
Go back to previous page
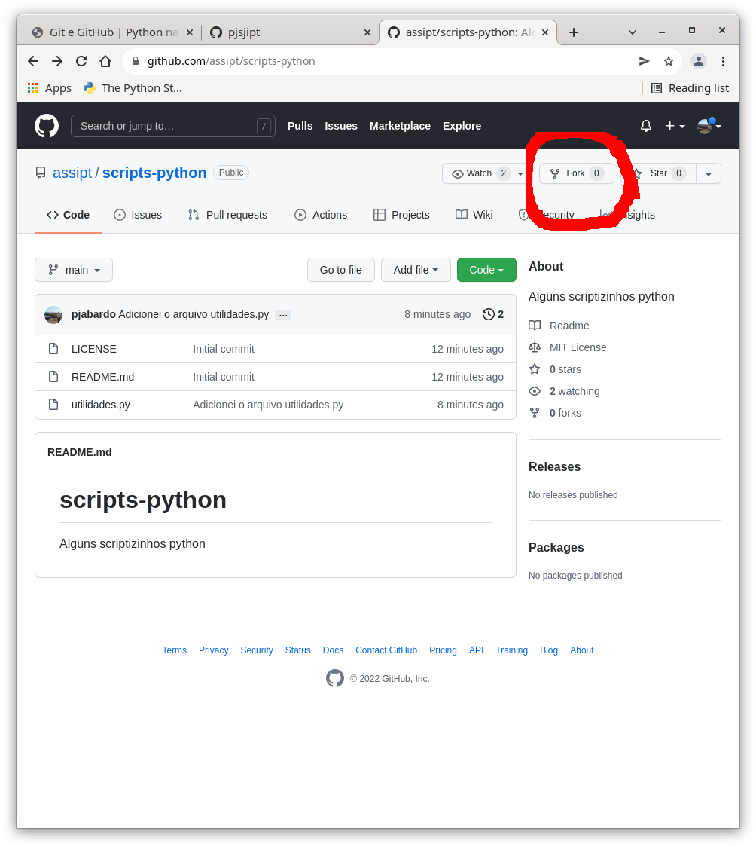pyautogui.click(x=33, y=61)
